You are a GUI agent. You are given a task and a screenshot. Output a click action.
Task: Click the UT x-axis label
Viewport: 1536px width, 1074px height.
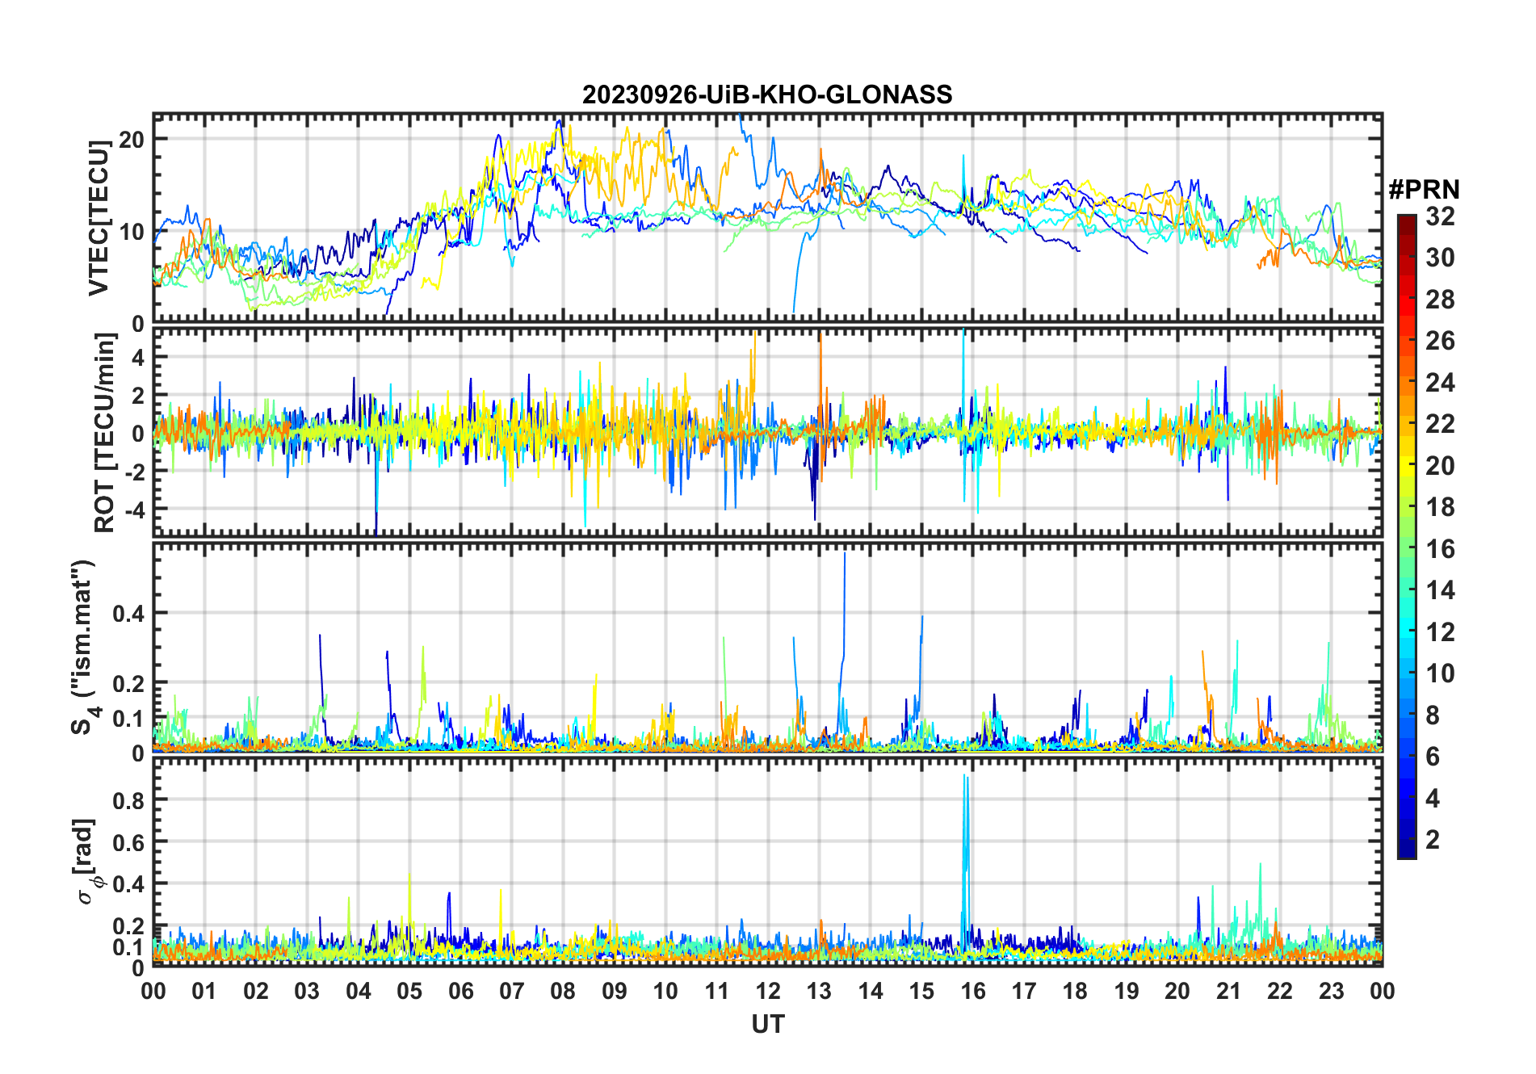coord(767,1024)
